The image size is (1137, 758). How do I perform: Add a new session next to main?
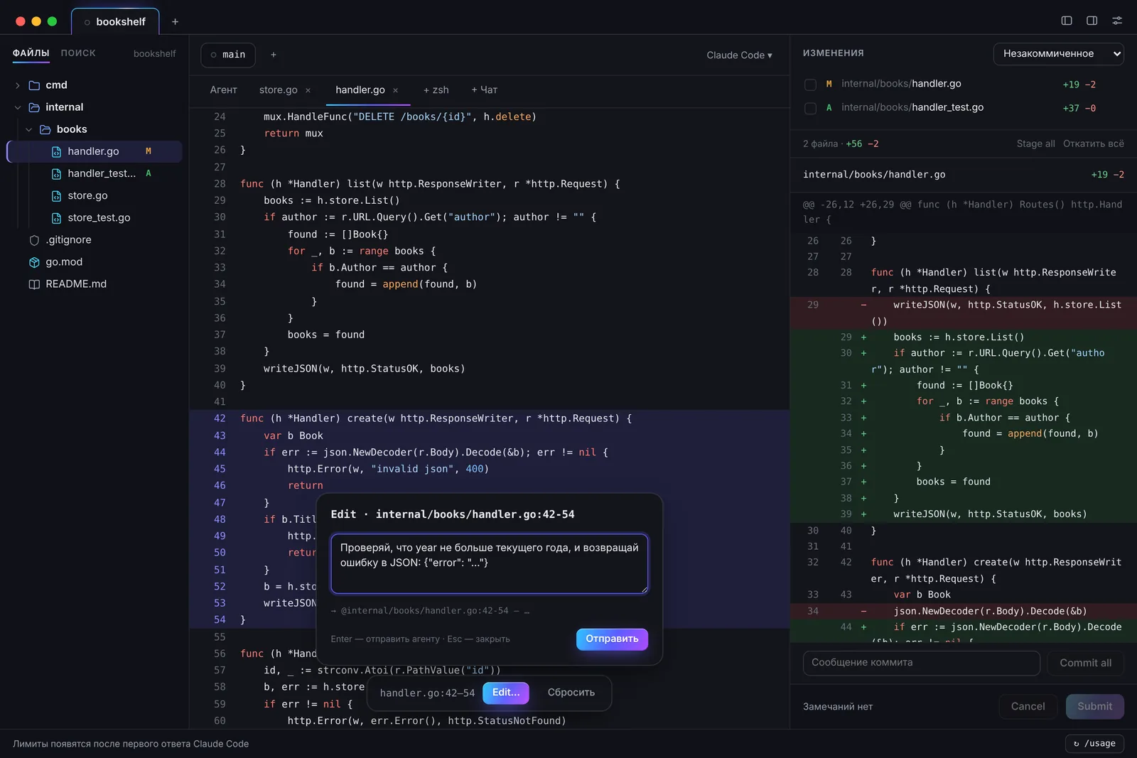coord(274,55)
